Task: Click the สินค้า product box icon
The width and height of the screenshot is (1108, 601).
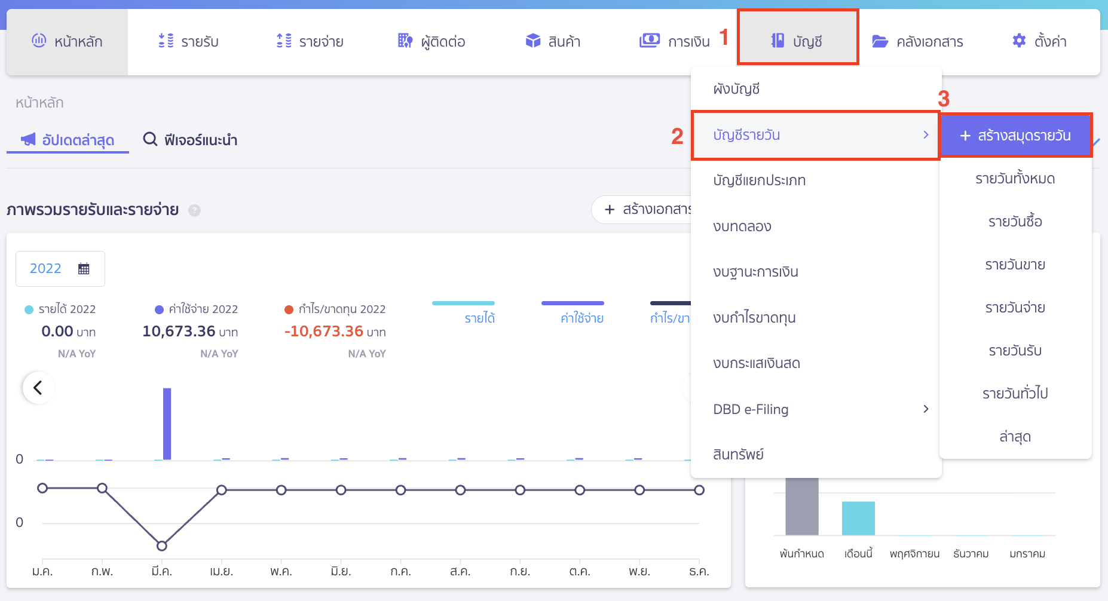Action: (x=532, y=41)
